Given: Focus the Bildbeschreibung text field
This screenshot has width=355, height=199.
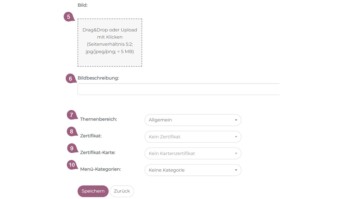Looking at the screenshot, I should pyautogui.click(x=178, y=89).
